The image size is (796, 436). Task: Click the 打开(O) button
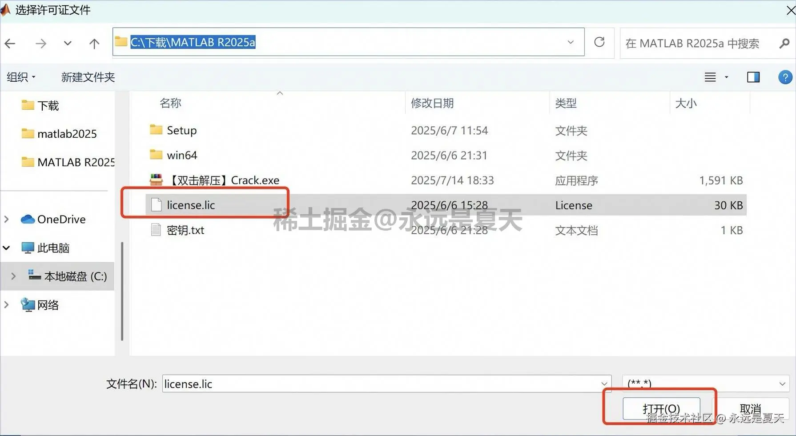pyautogui.click(x=661, y=408)
